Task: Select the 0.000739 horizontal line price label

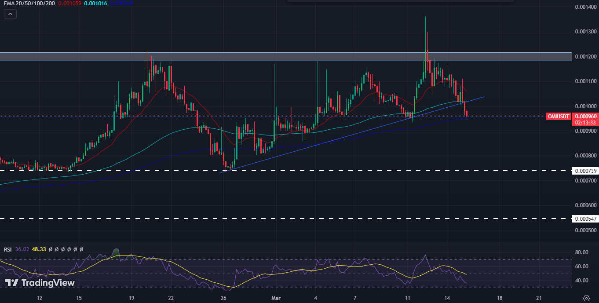Action: (584, 171)
